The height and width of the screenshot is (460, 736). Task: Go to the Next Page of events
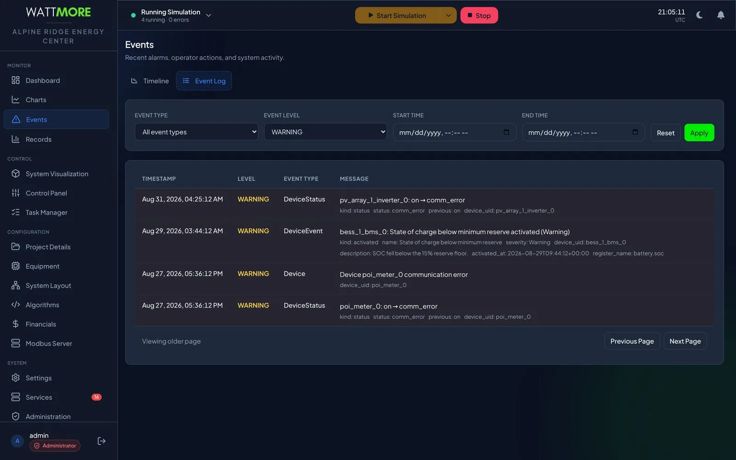(x=685, y=341)
